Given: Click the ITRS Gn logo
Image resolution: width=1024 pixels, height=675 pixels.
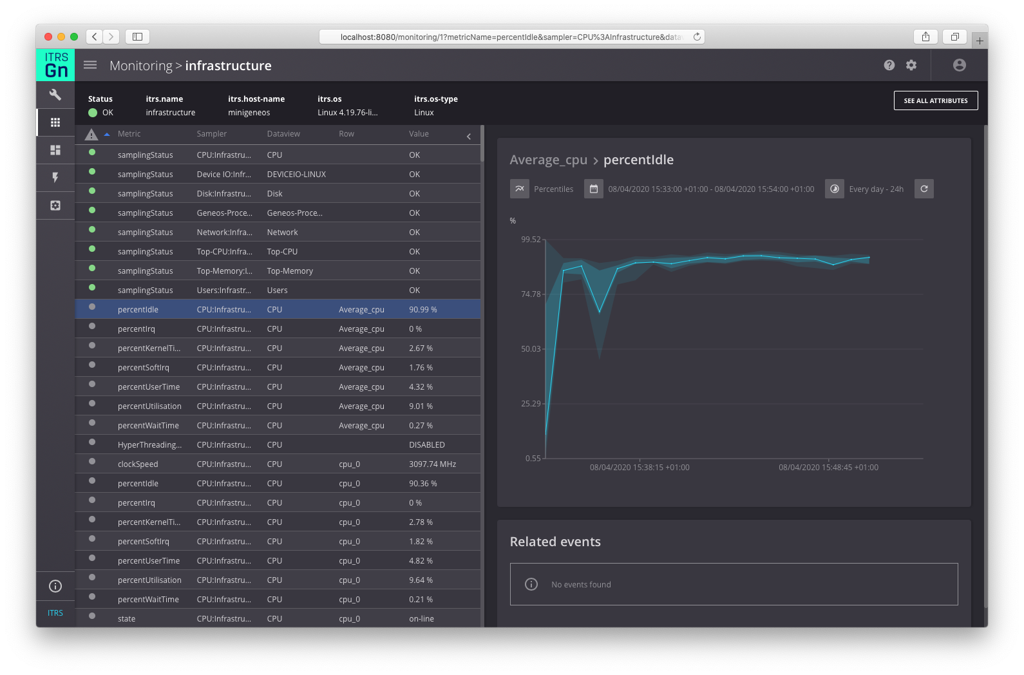Looking at the screenshot, I should pos(56,65).
